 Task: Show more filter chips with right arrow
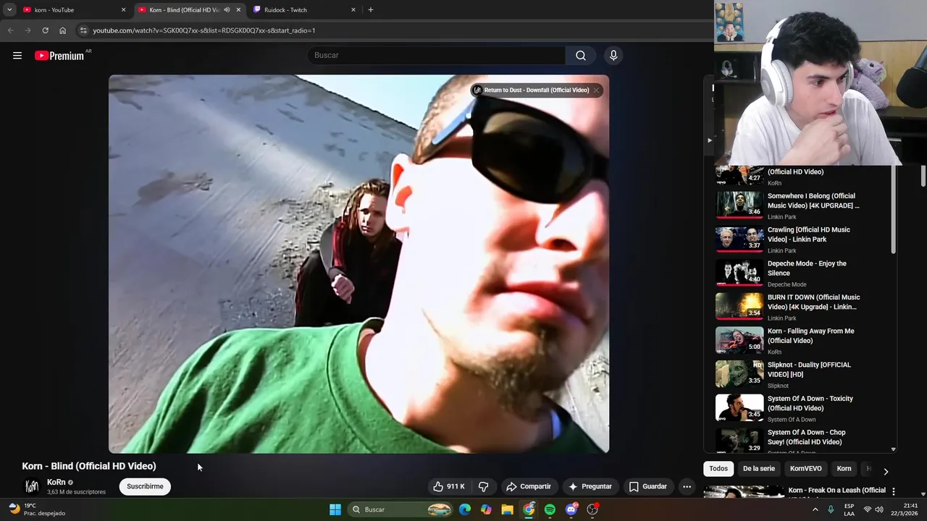885,471
